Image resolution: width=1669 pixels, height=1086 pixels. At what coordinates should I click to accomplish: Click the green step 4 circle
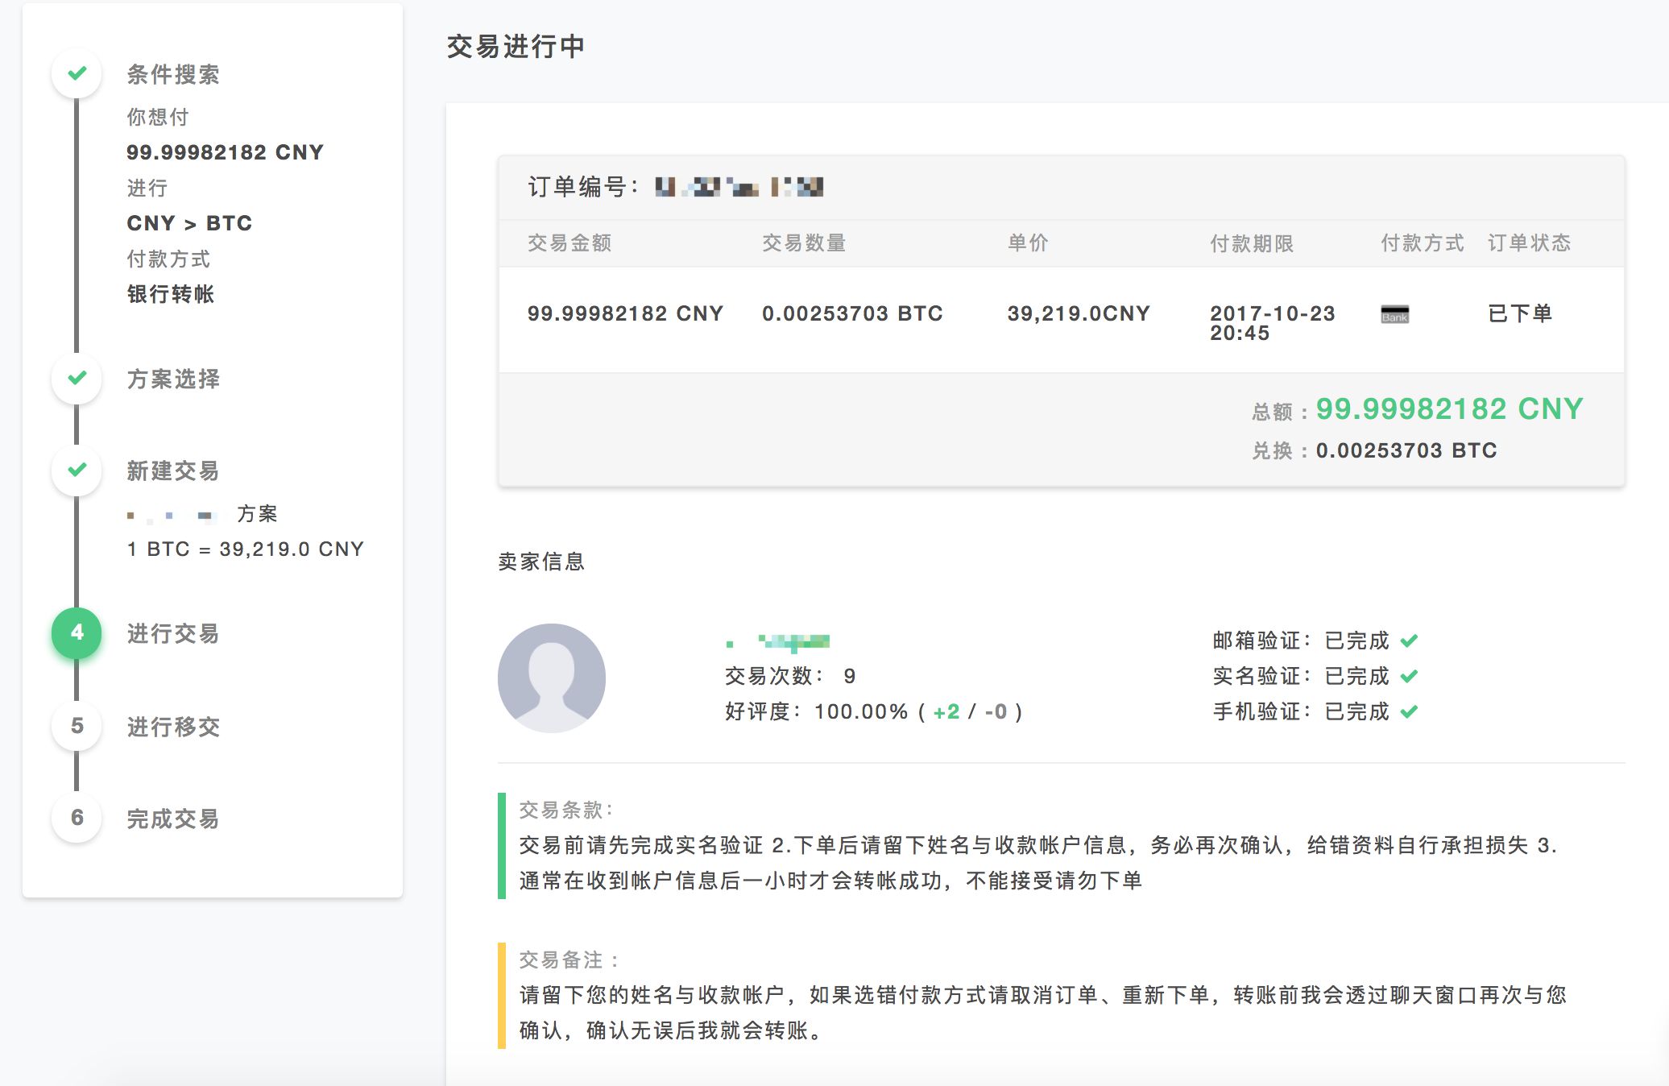77,632
